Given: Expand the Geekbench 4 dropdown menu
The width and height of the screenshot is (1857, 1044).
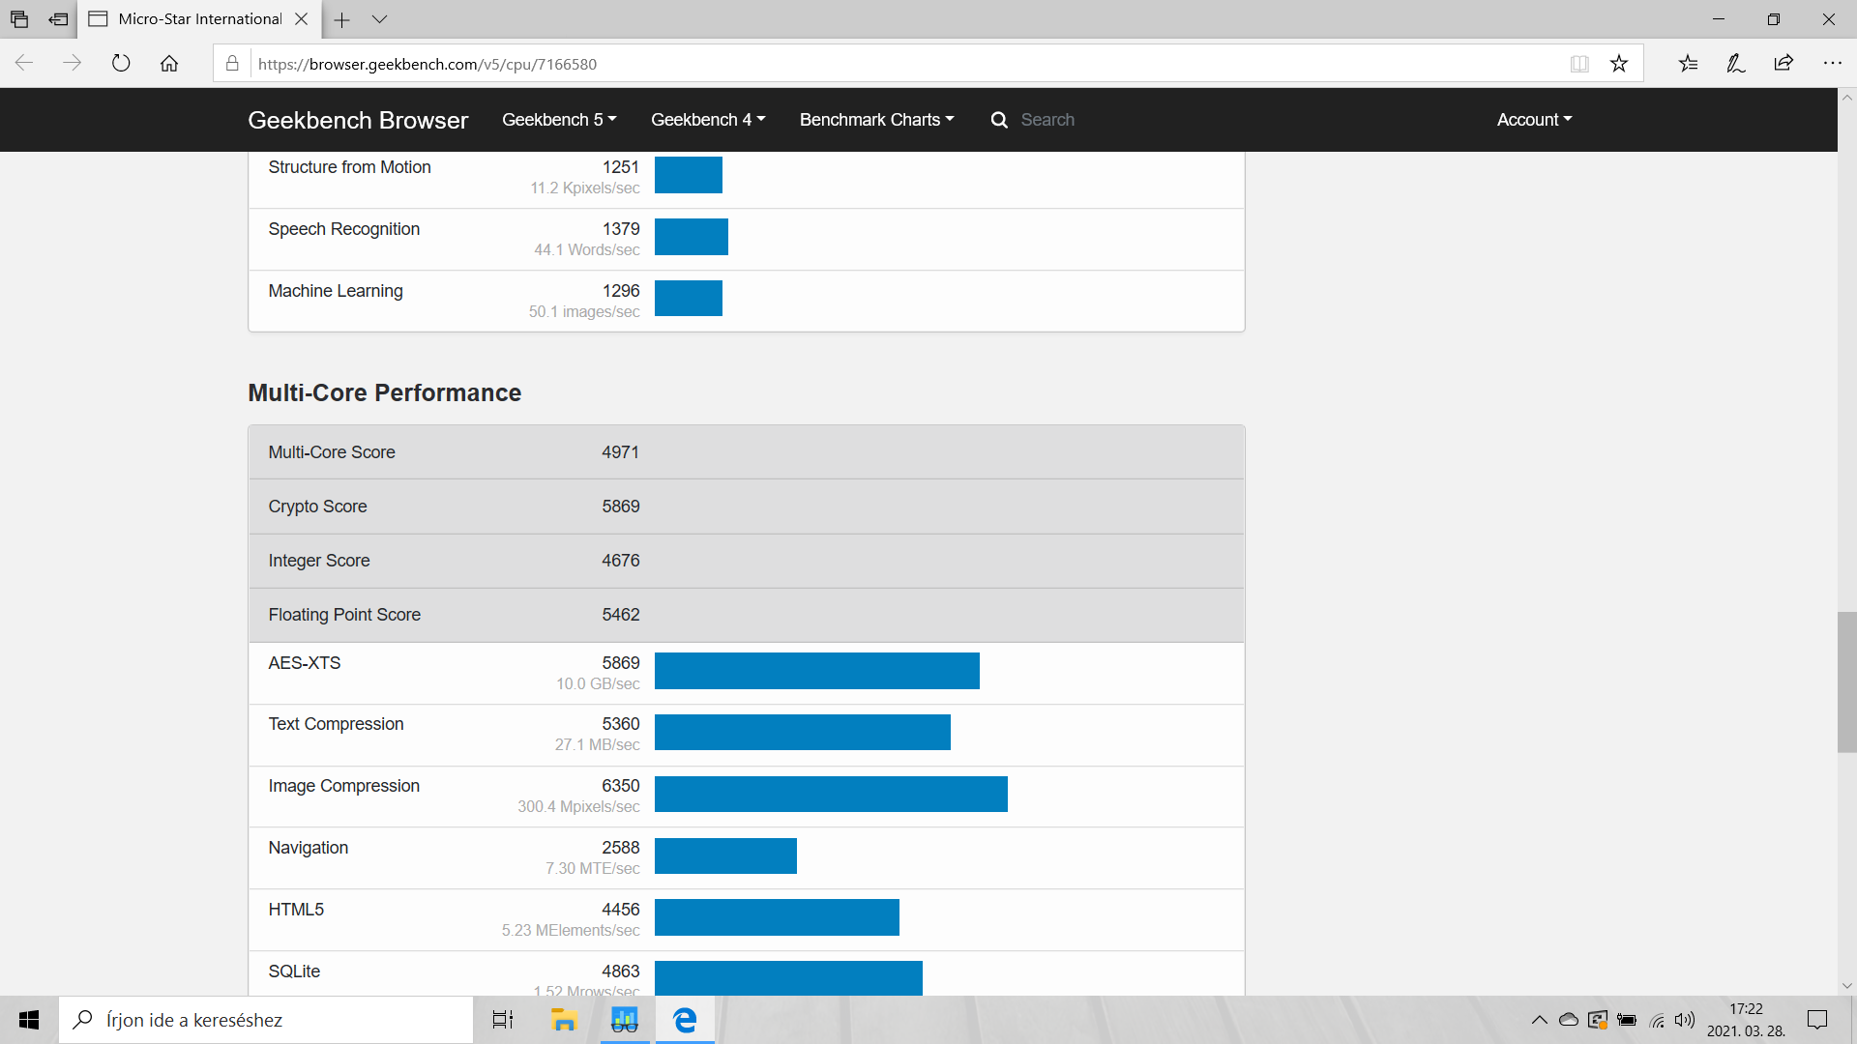Looking at the screenshot, I should [708, 120].
